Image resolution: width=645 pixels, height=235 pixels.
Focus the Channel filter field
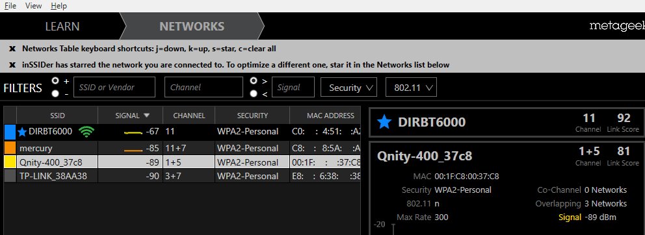204,87
